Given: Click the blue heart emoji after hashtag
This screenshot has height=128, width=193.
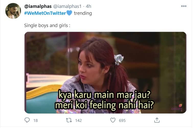Looking at the screenshot, I should coord(69,13).
